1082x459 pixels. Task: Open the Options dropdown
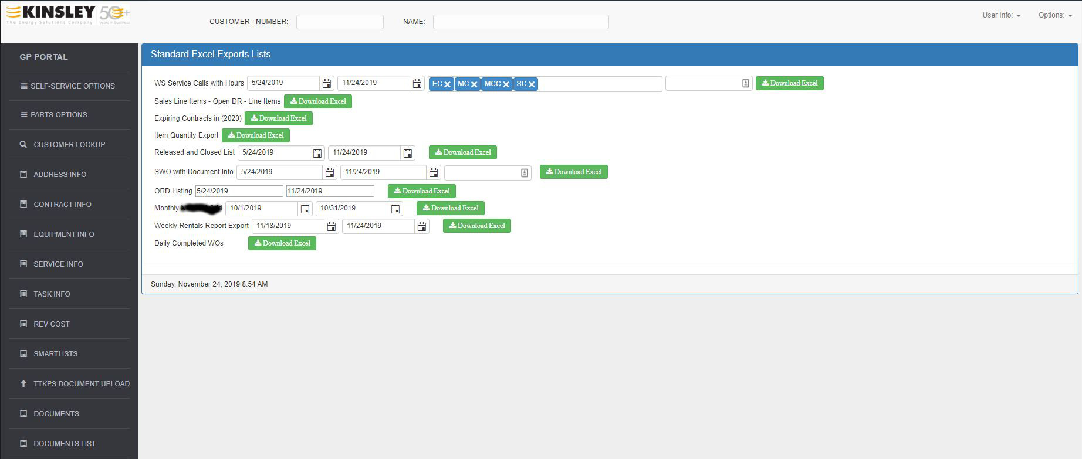(1056, 15)
